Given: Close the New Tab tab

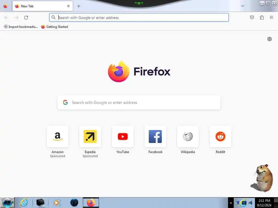Looking at the screenshot, I should [x=68, y=6].
